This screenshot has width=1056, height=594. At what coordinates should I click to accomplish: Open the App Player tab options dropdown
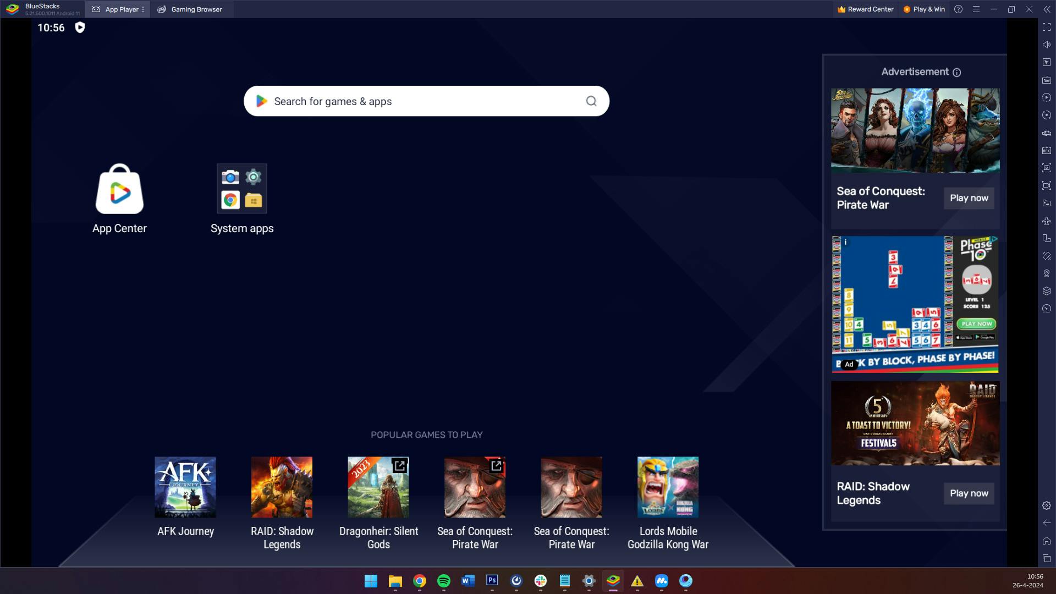click(x=143, y=9)
